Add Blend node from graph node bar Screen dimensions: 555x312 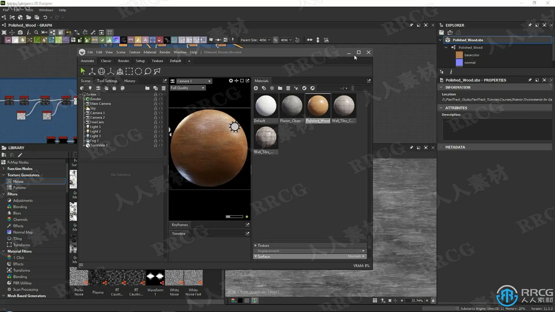(15, 40)
